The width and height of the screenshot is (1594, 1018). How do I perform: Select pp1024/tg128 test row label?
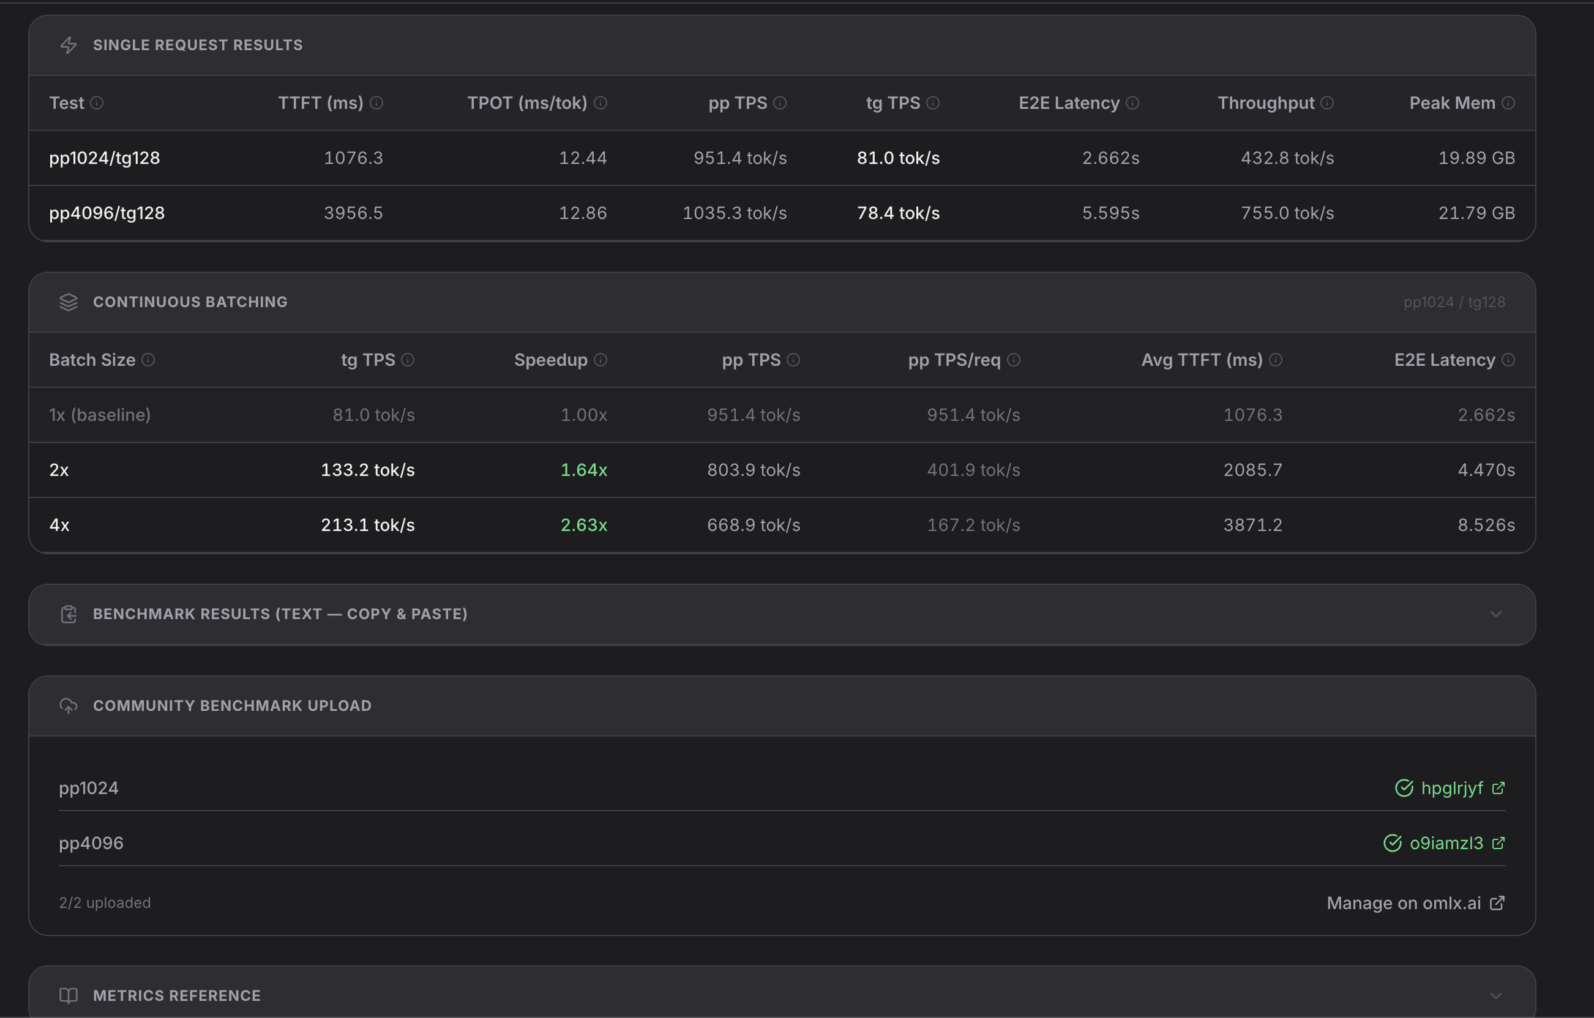tap(105, 158)
